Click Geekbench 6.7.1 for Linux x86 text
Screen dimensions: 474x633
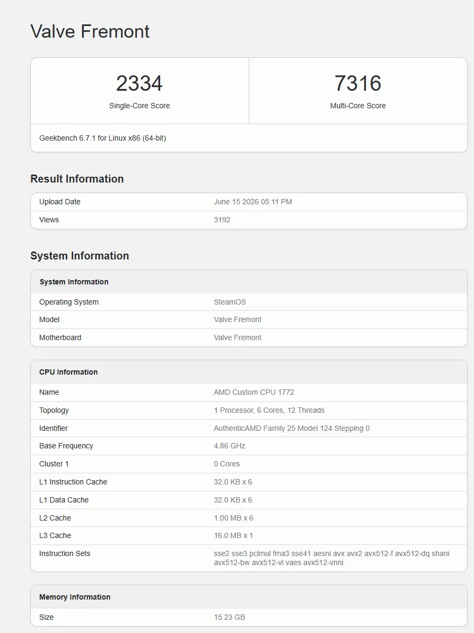point(102,138)
